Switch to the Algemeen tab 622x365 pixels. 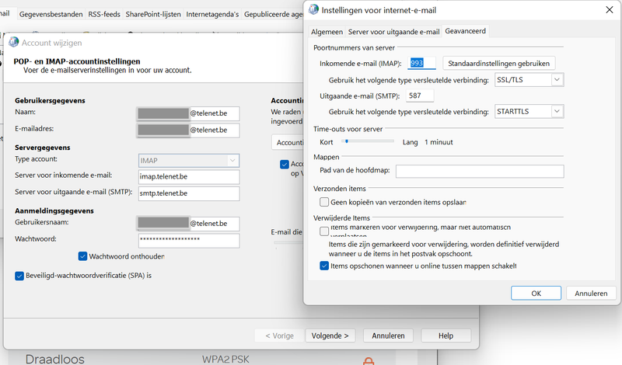pos(327,32)
